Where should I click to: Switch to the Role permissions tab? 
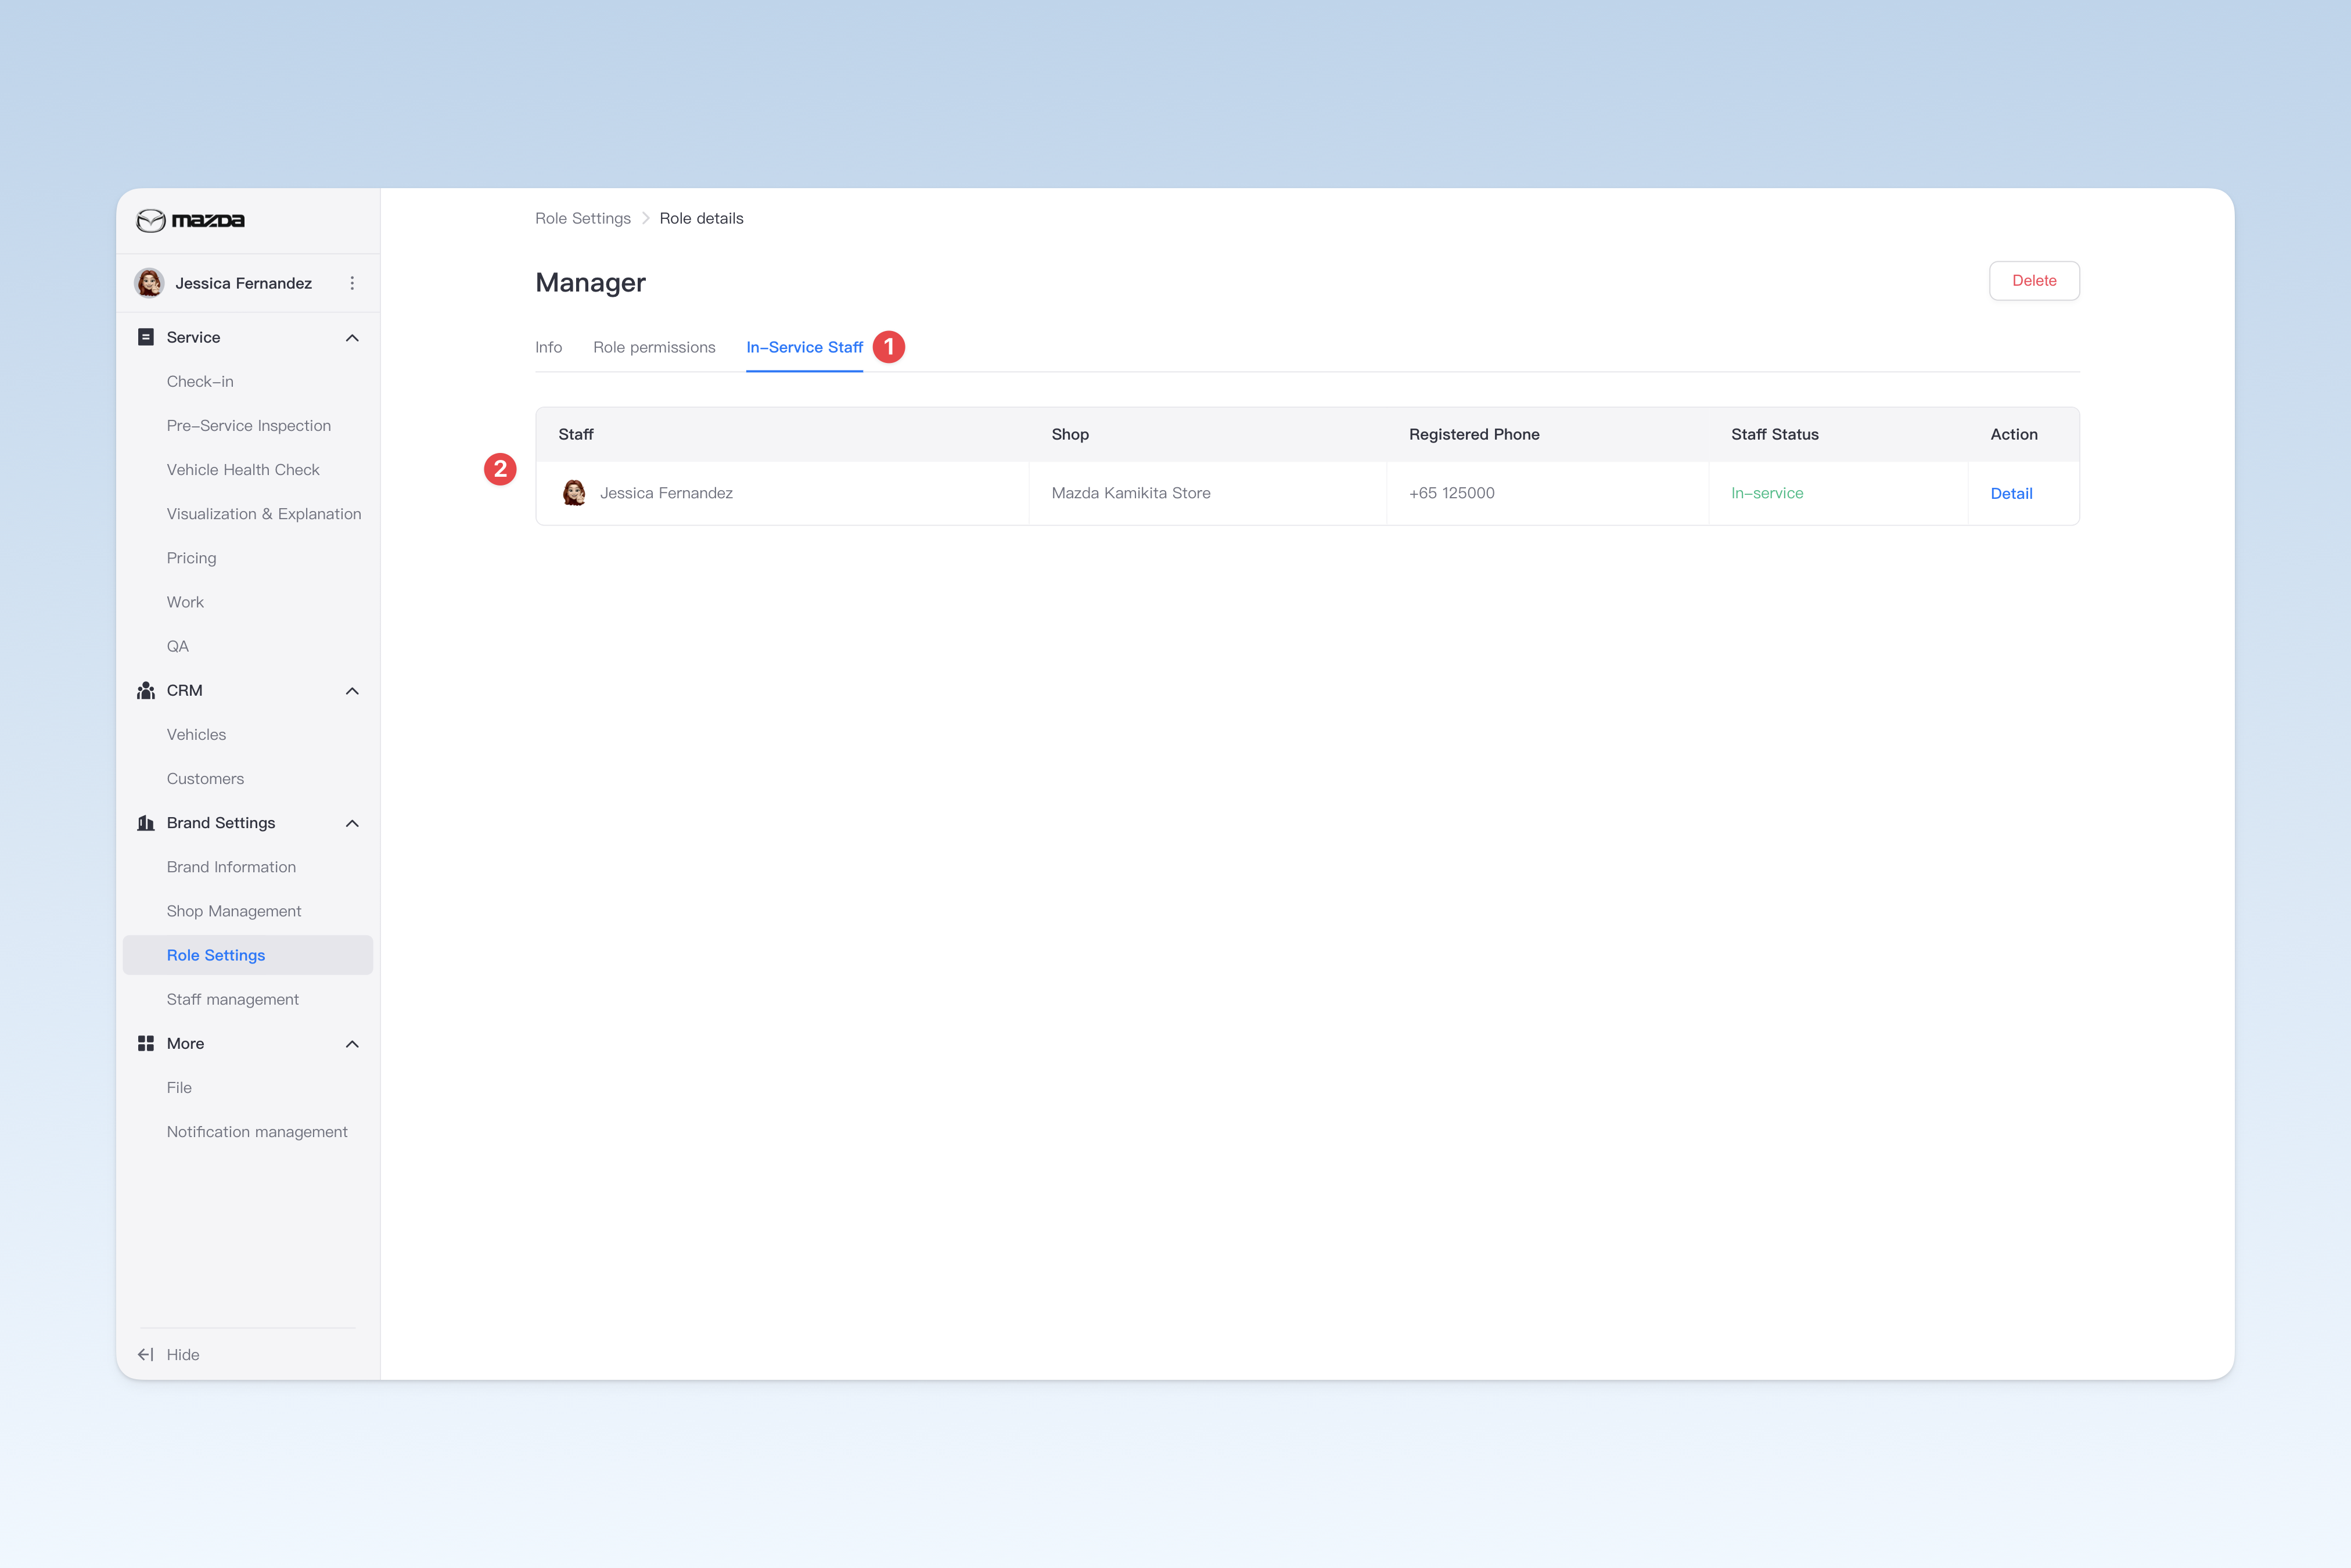pos(654,347)
